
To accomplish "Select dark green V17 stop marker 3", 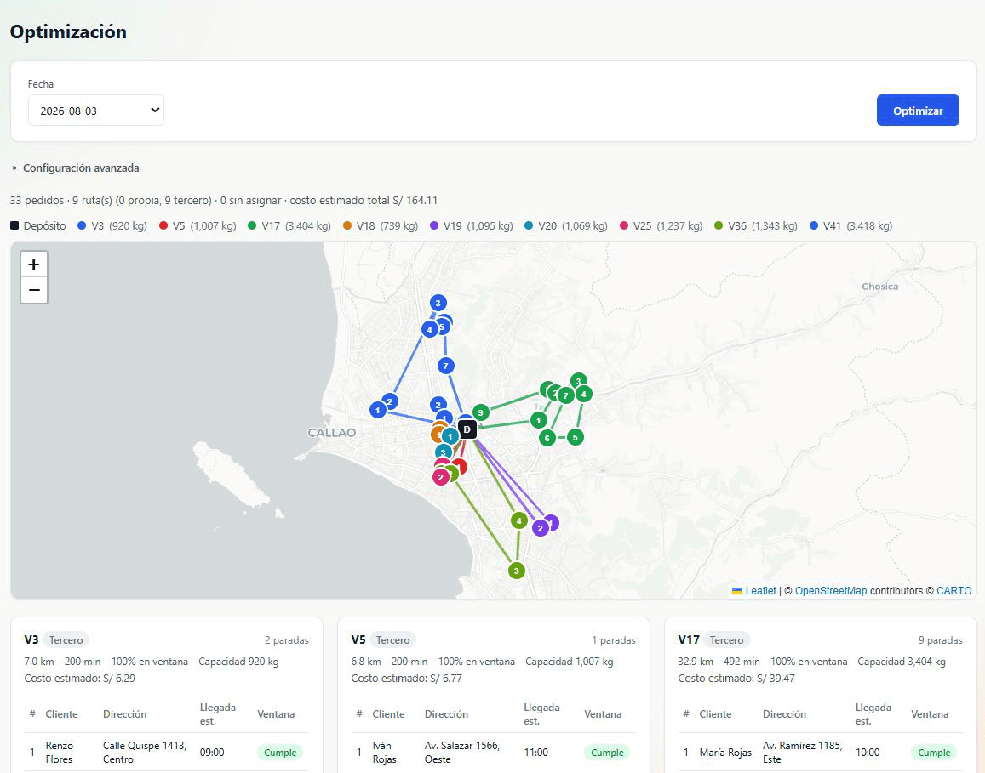I will click(x=579, y=381).
